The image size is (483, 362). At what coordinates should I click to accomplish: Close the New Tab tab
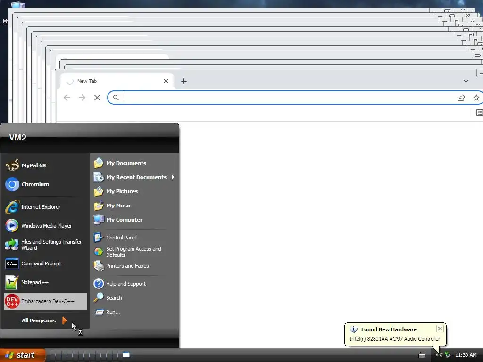pyautogui.click(x=166, y=81)
